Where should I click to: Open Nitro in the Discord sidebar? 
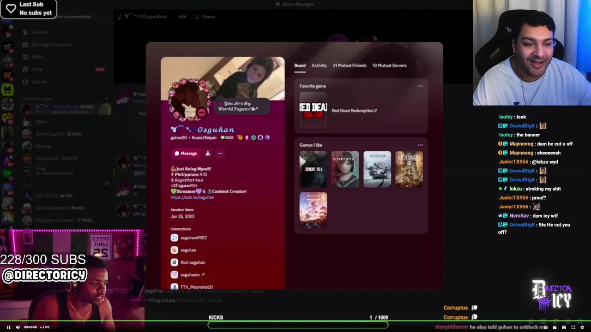click(37, 57)
